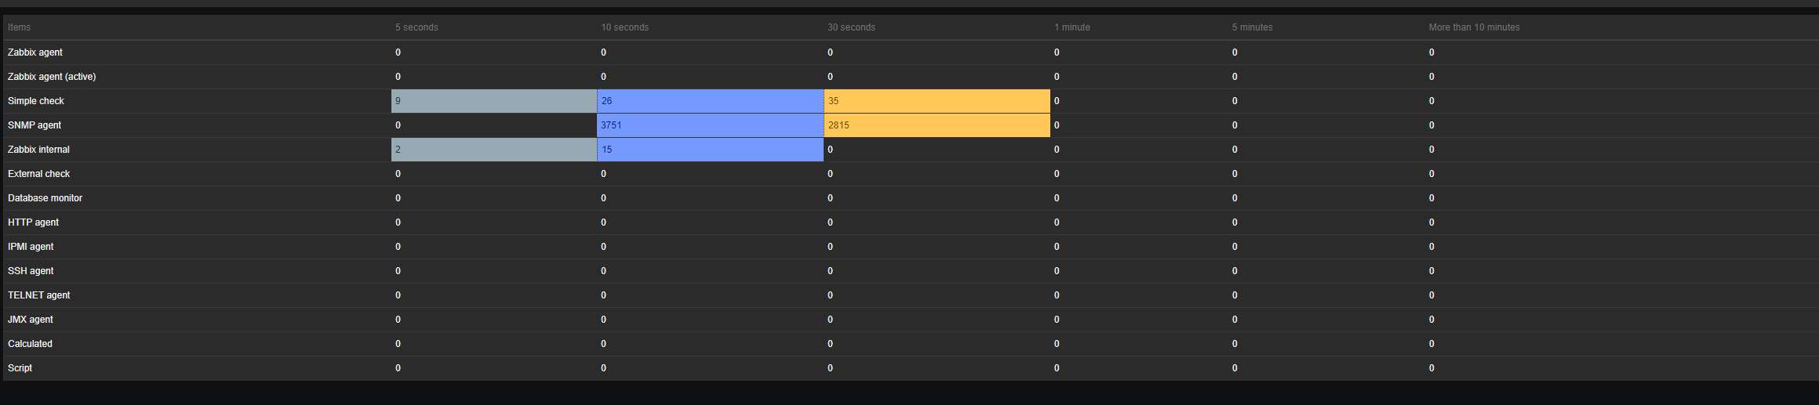Click the 5 seconds column header
The height and width of the screenshot is (405, 1819).
click(x=417, y=27)
